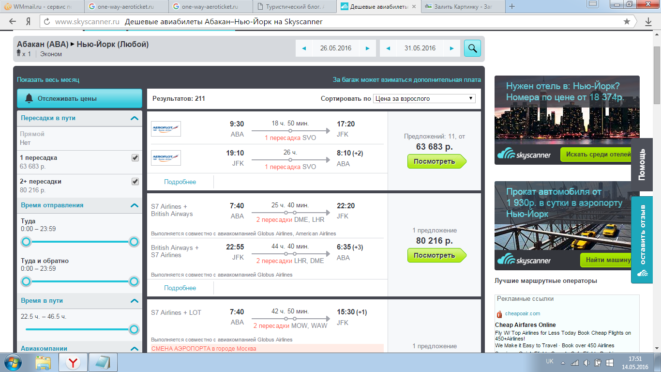
Task: Click left handle of Туда time slider
Action: coord(26,242)
